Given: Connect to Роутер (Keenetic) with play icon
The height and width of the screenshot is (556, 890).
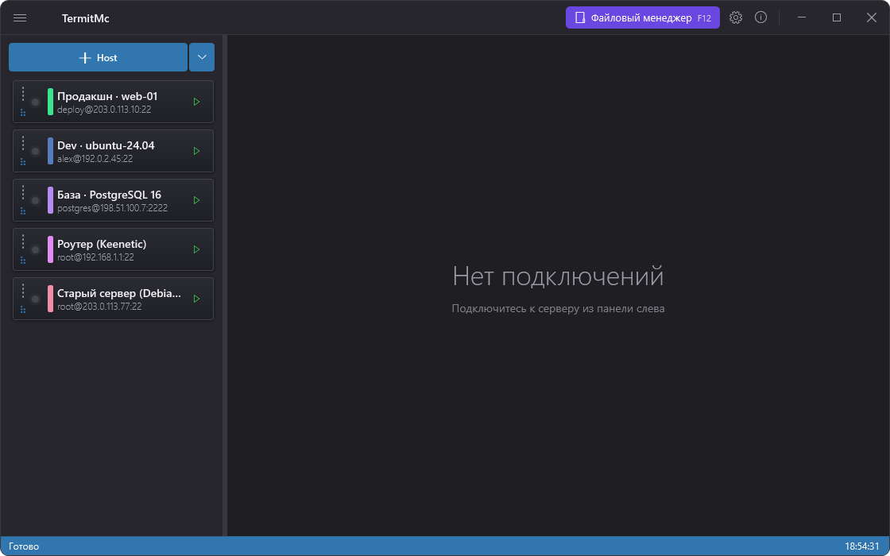Looking at the screenshot, I should coord(196,249).
